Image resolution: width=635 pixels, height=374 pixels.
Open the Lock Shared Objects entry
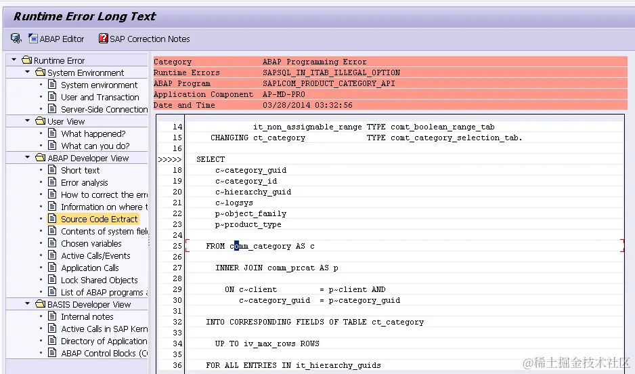pyautogui.click(x=100, y=280)
